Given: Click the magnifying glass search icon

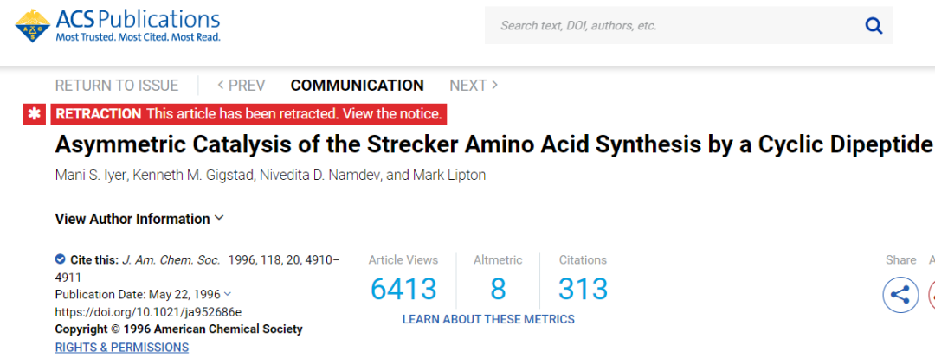Looking at the screenshot, I should [x=874, y=26].
